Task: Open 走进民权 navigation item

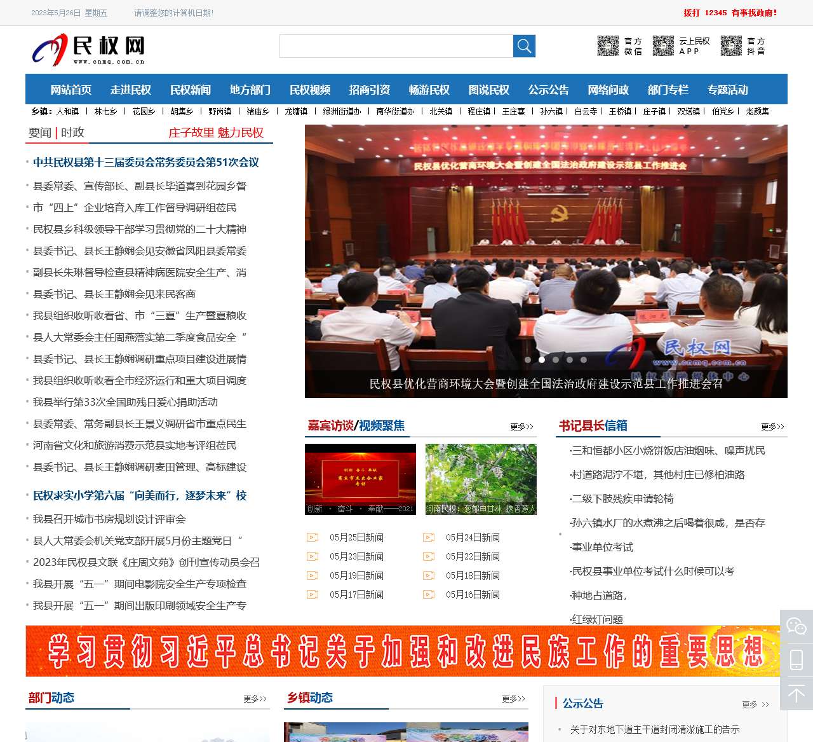Action: point(131,90)
